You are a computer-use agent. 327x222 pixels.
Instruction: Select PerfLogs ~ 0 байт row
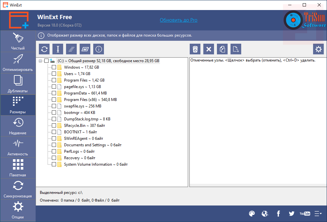79,151
